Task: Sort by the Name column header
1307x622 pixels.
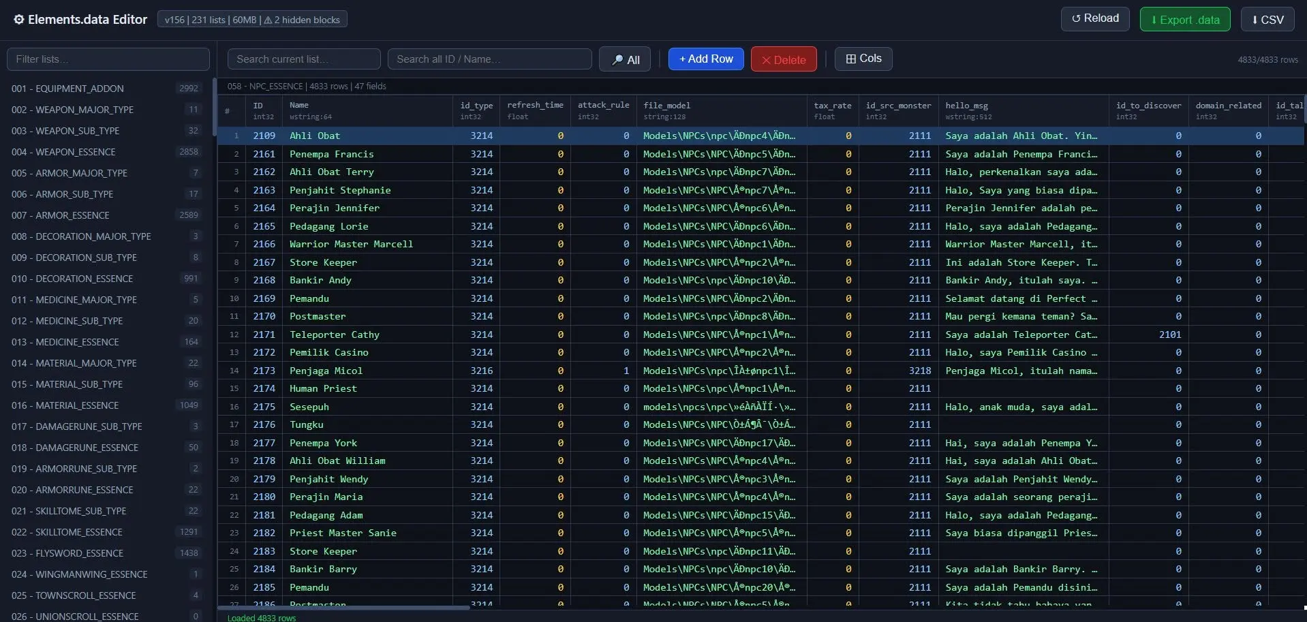Action: pos(368,110)
